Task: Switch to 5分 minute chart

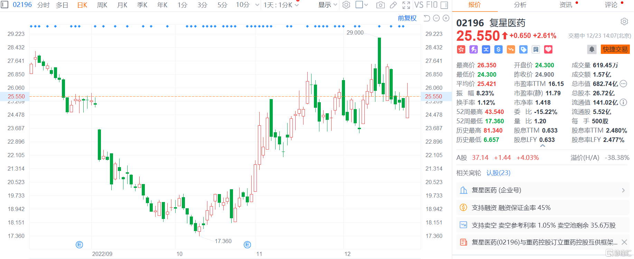Action: tap(222, 5)
